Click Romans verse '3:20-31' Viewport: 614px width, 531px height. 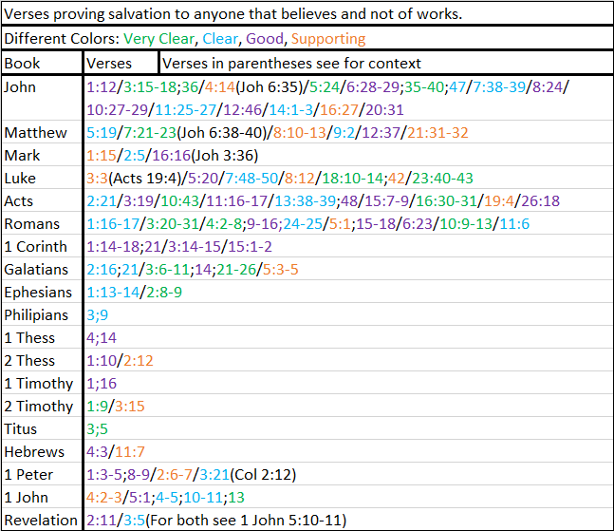173,224
